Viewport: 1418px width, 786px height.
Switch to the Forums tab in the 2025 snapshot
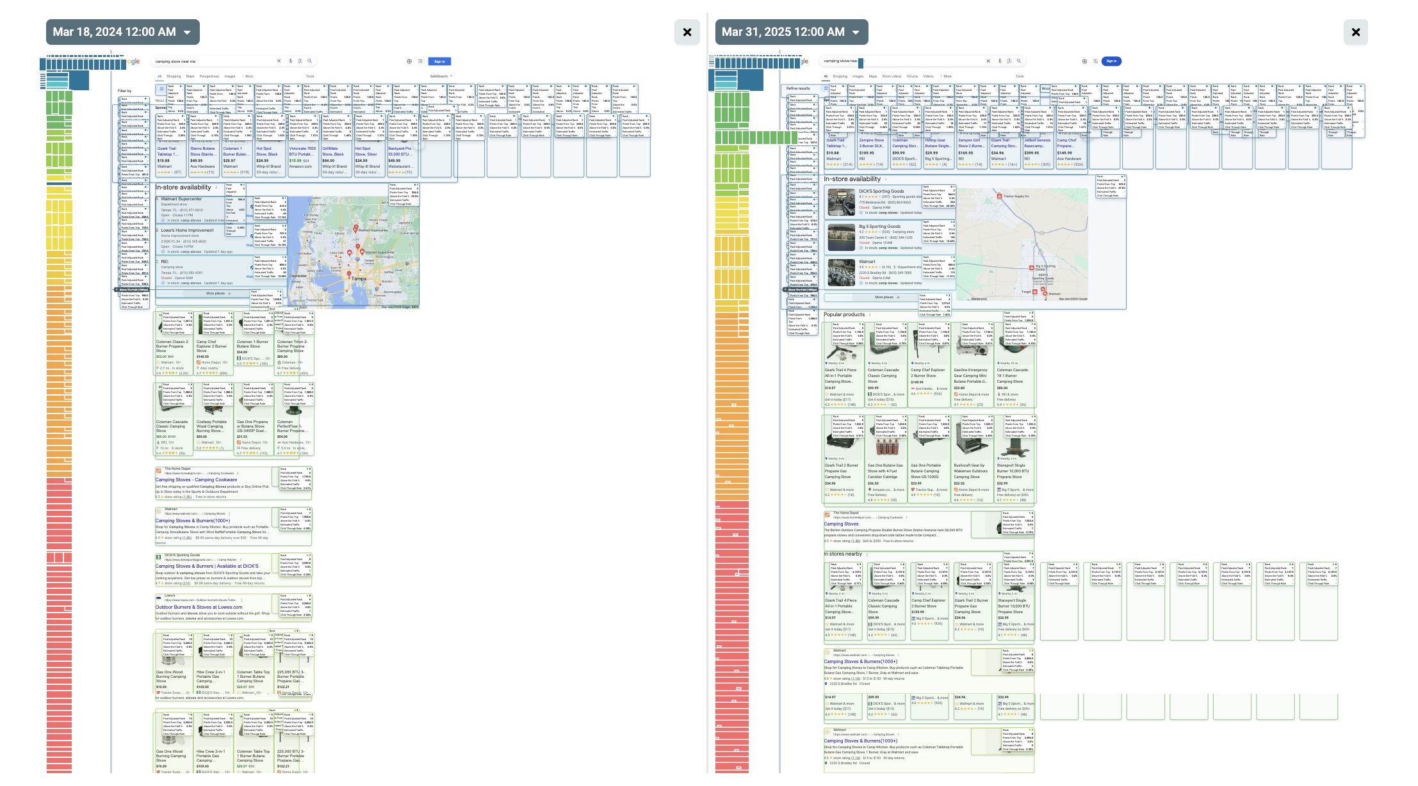pos(912,76)
